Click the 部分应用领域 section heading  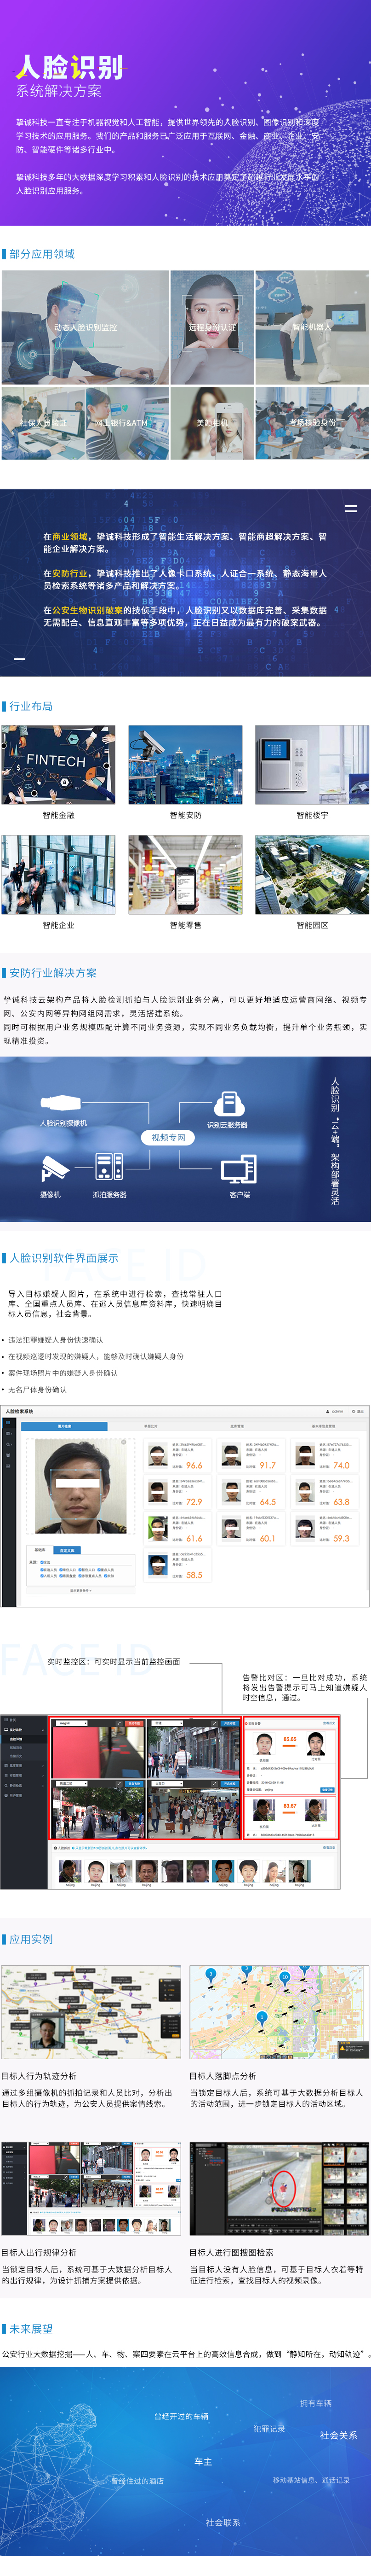pos(42,254)
